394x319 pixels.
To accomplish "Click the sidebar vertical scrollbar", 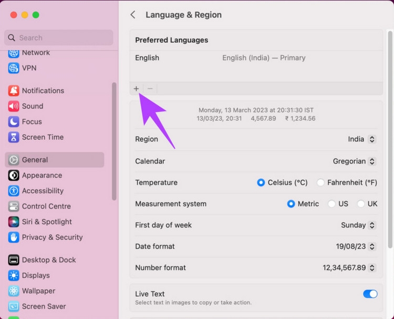I will point(114,141).
